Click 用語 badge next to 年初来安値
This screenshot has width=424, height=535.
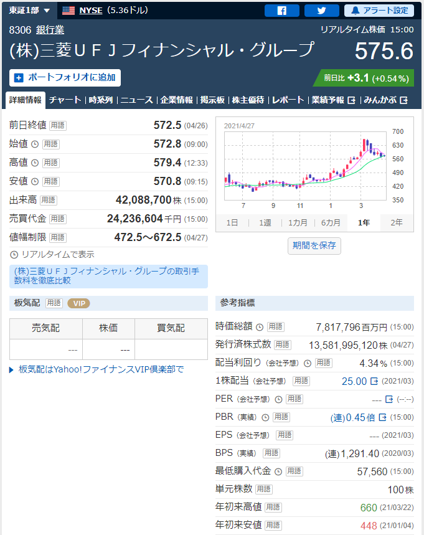273,526
